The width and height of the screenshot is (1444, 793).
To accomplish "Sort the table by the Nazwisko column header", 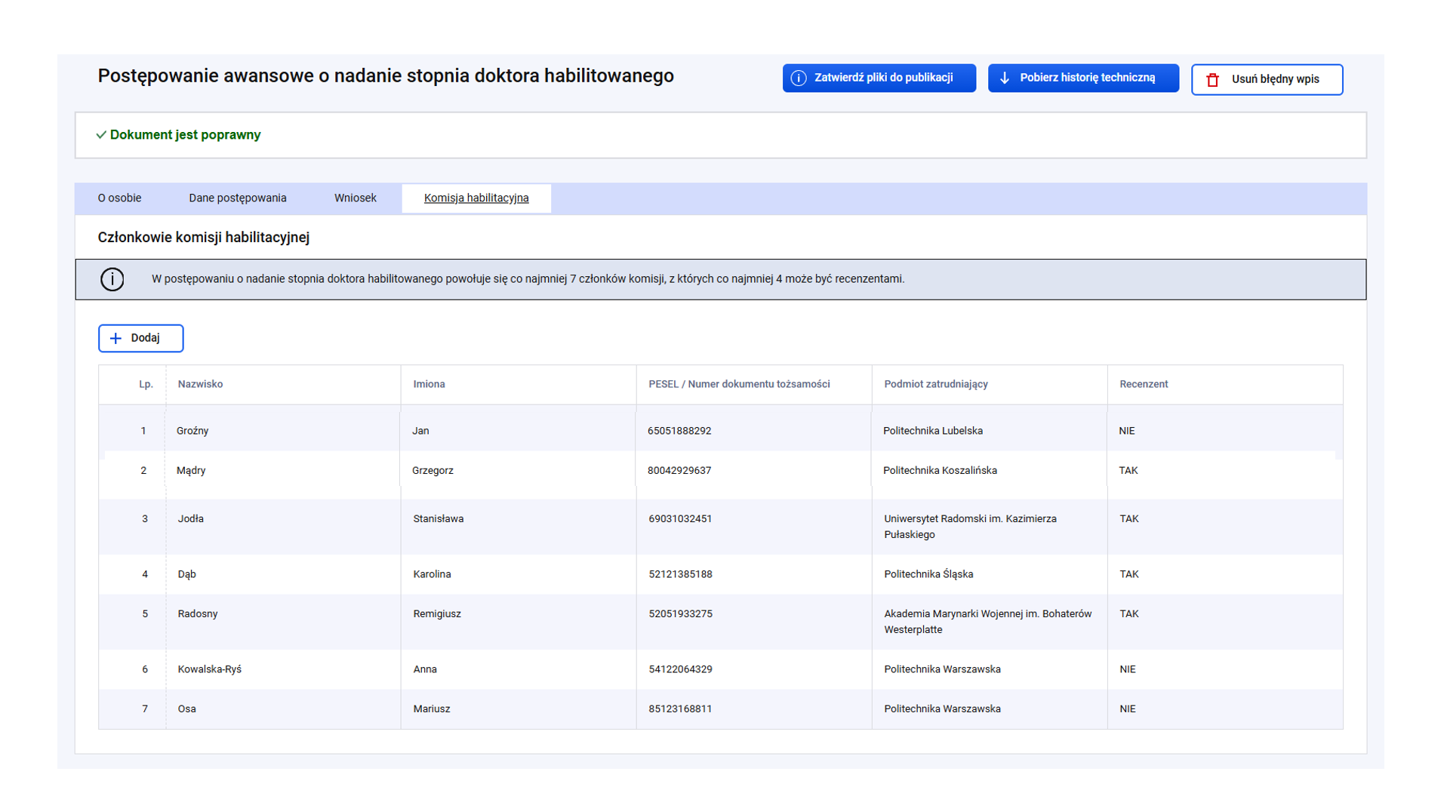I will point(200,384).
